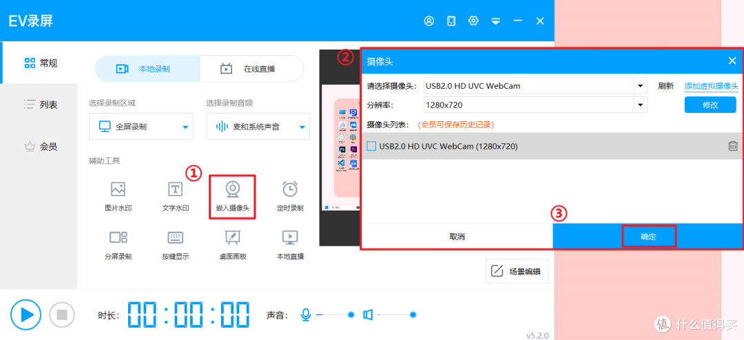Open the 1280x720 resolution dropdown arrow
This screenshot has height=340, width=744.
641,105
